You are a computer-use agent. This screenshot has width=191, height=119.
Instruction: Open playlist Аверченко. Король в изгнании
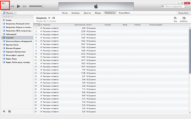[x=17, y=27]
